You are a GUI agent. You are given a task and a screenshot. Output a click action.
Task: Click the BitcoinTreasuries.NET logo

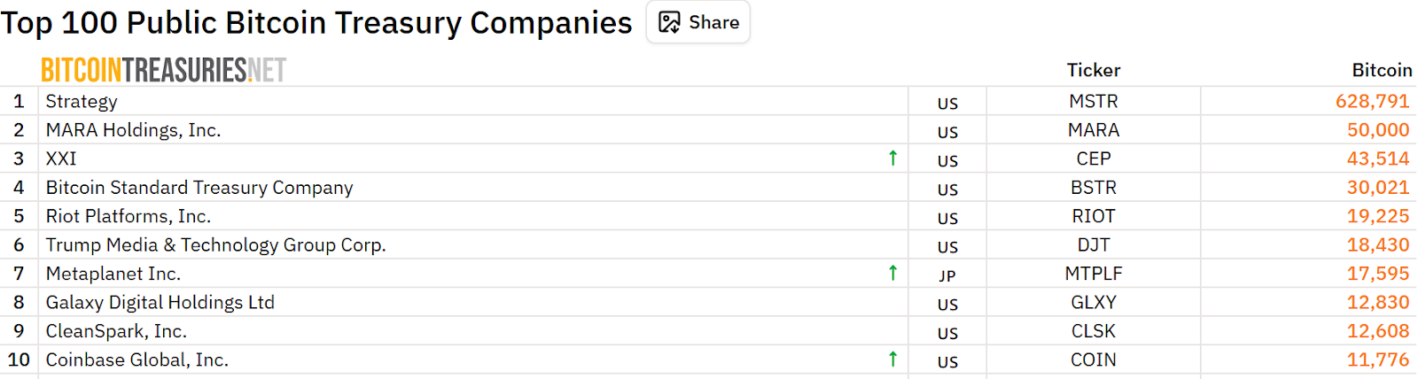pyautogui.click(x=164, y=70)
